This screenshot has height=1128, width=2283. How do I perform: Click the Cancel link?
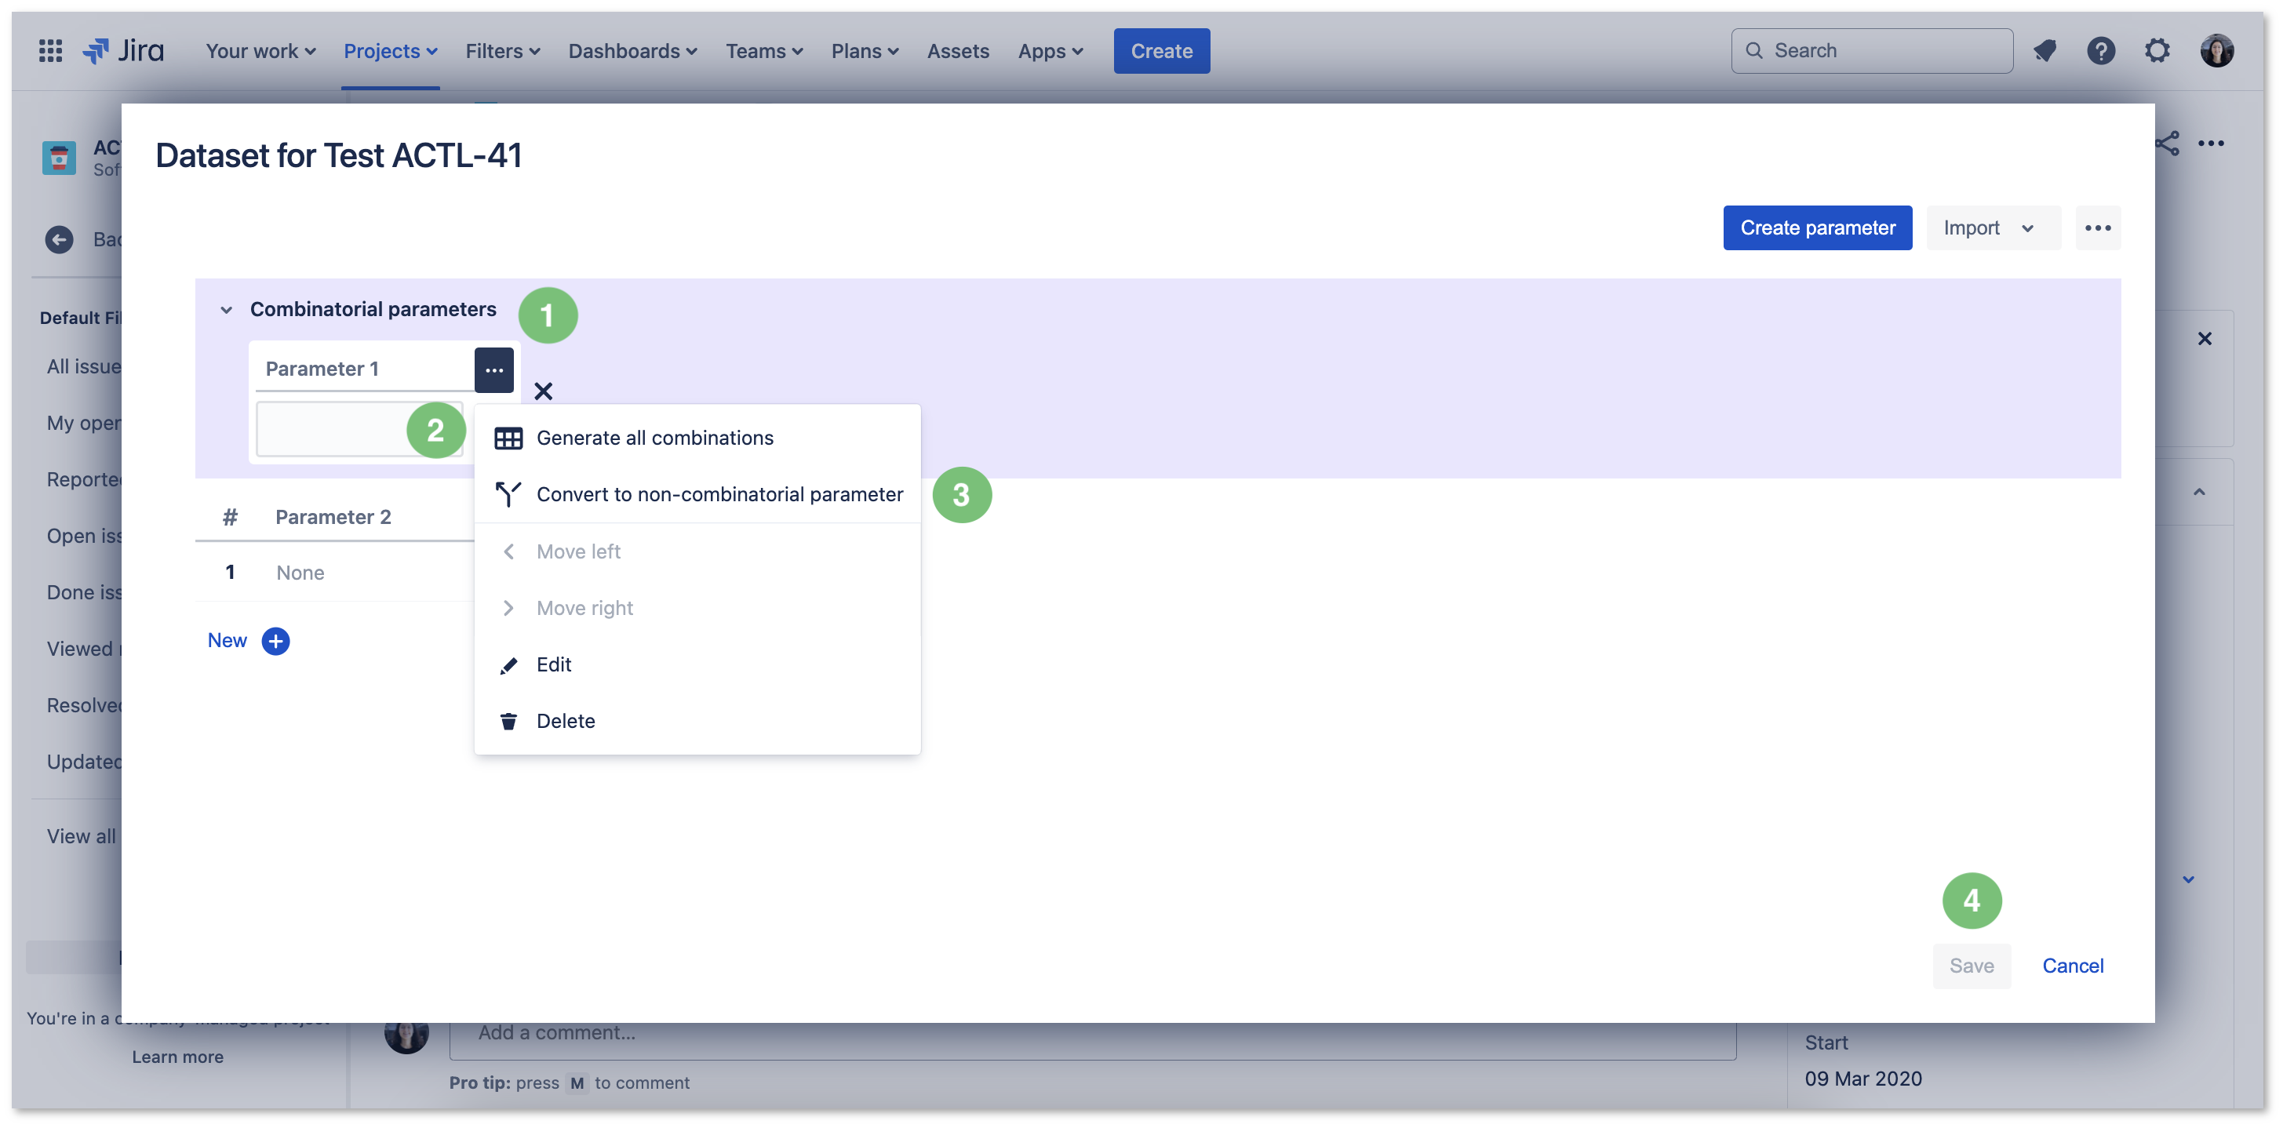pyautogui.click(x=2072, y=965)
